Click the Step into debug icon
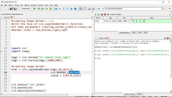 pos(63,9)
